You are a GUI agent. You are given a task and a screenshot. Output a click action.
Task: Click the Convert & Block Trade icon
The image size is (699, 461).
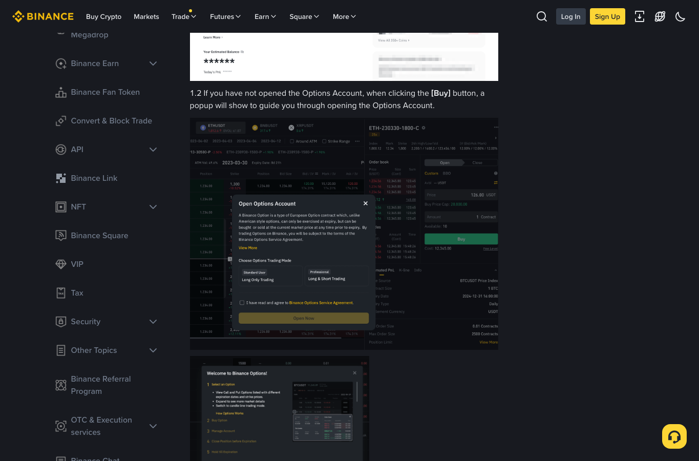click(61, 121)
